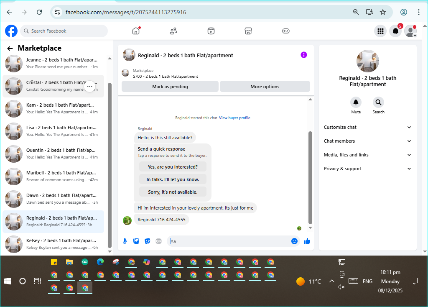The image size is (428, 307).
Task: Send quick reply 'In talks. I'll let you know.'
Action: (173, 179)
